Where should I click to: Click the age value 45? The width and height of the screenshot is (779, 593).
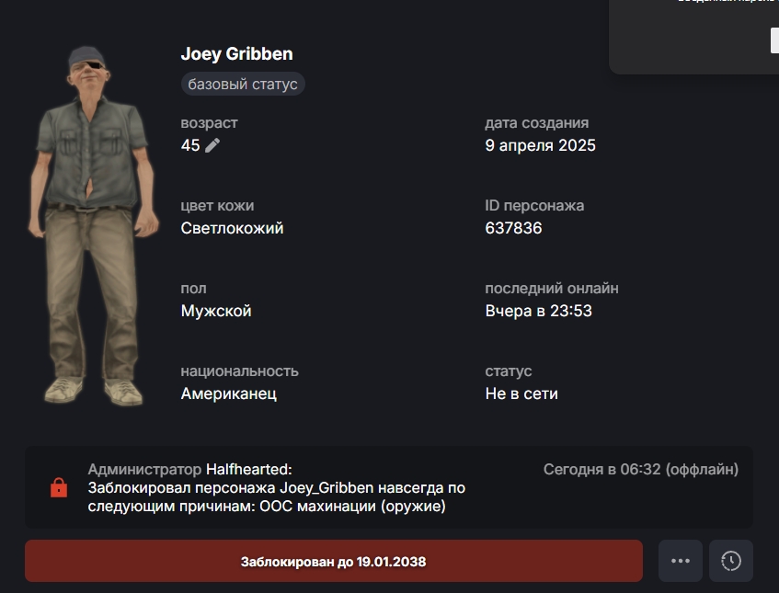coord(190,145)
